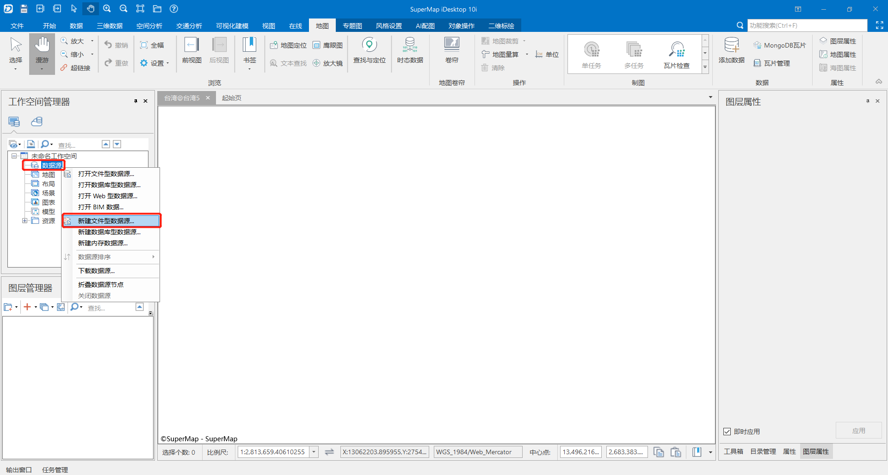Choose 新建文件型数据源... menu item

click(x=111, y=221)
